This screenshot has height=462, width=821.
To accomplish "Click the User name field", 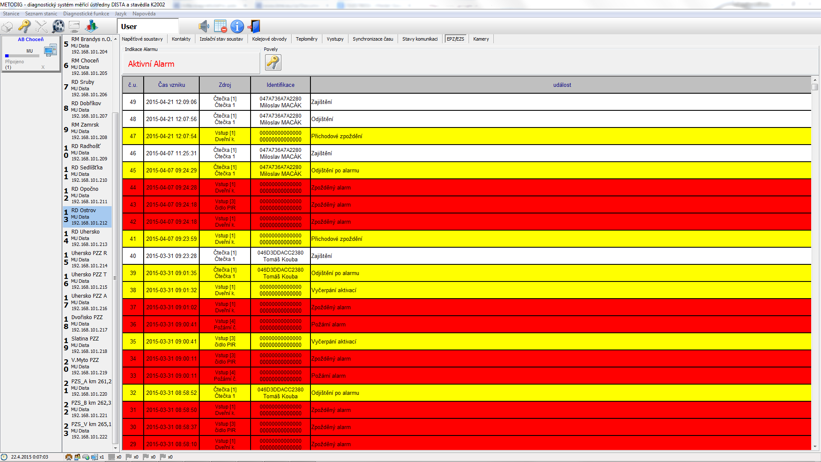I will (x=148, y=27).
